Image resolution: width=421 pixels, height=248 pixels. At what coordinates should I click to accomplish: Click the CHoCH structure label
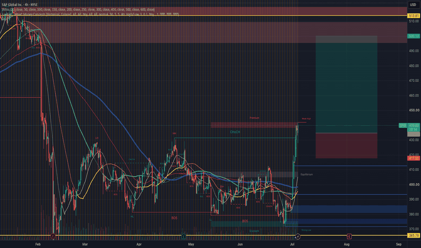pos(235,132)
